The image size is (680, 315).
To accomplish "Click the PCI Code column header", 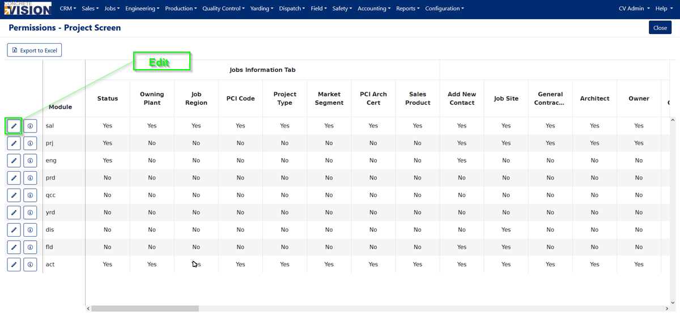I will (240, 99).
